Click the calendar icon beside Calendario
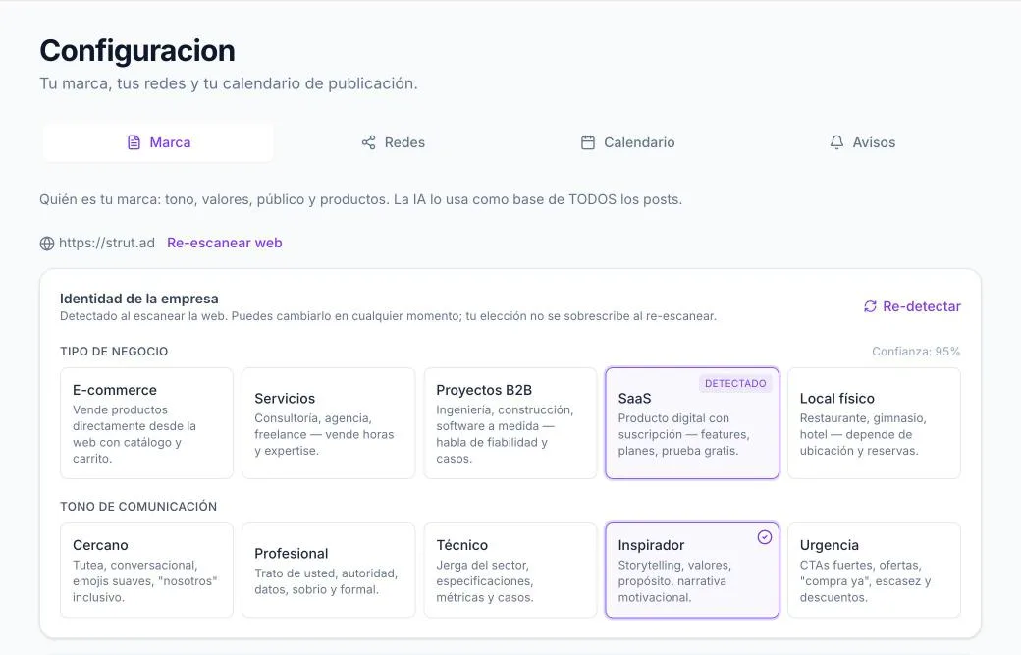 pos(588,142)
